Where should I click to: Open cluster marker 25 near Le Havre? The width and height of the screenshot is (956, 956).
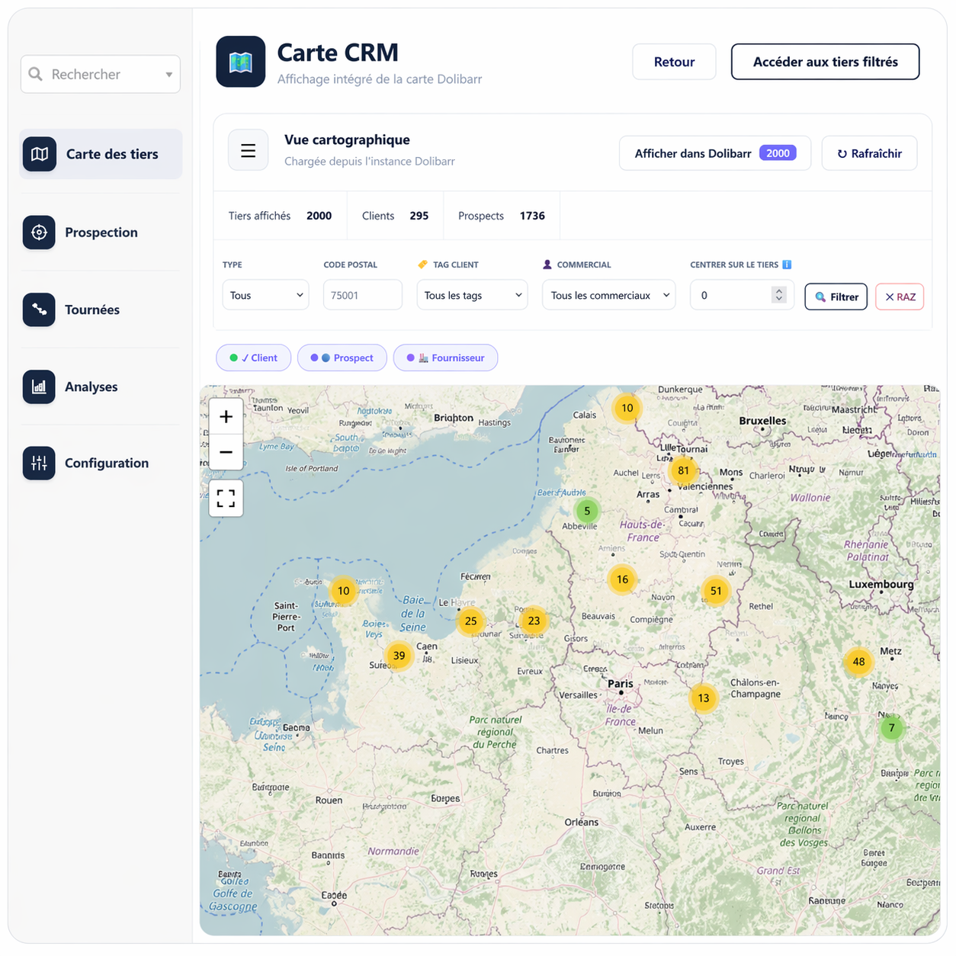click(x=471, y=621)
